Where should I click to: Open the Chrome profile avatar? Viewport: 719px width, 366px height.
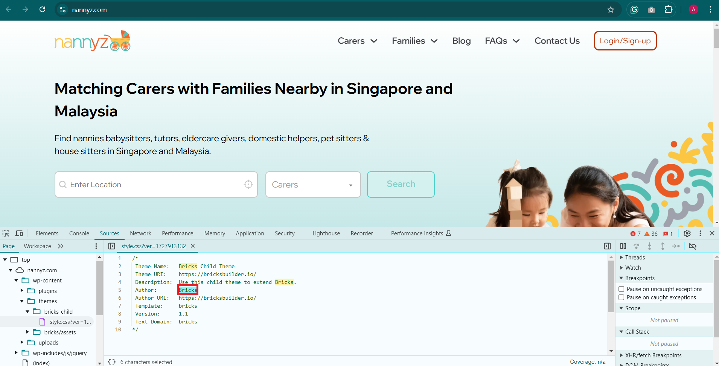[693, 9]
